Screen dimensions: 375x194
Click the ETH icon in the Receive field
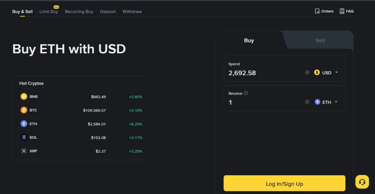point(318,102)
